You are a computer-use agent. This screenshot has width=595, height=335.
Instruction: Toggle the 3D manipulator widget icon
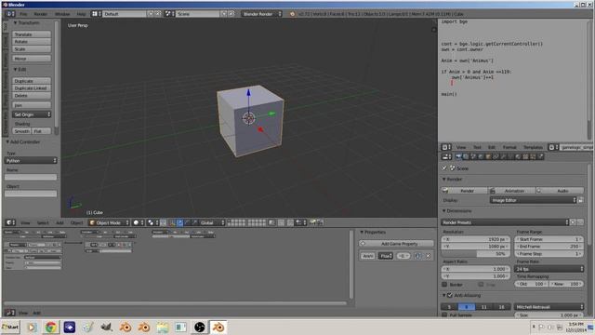click(x=173, y=223)
